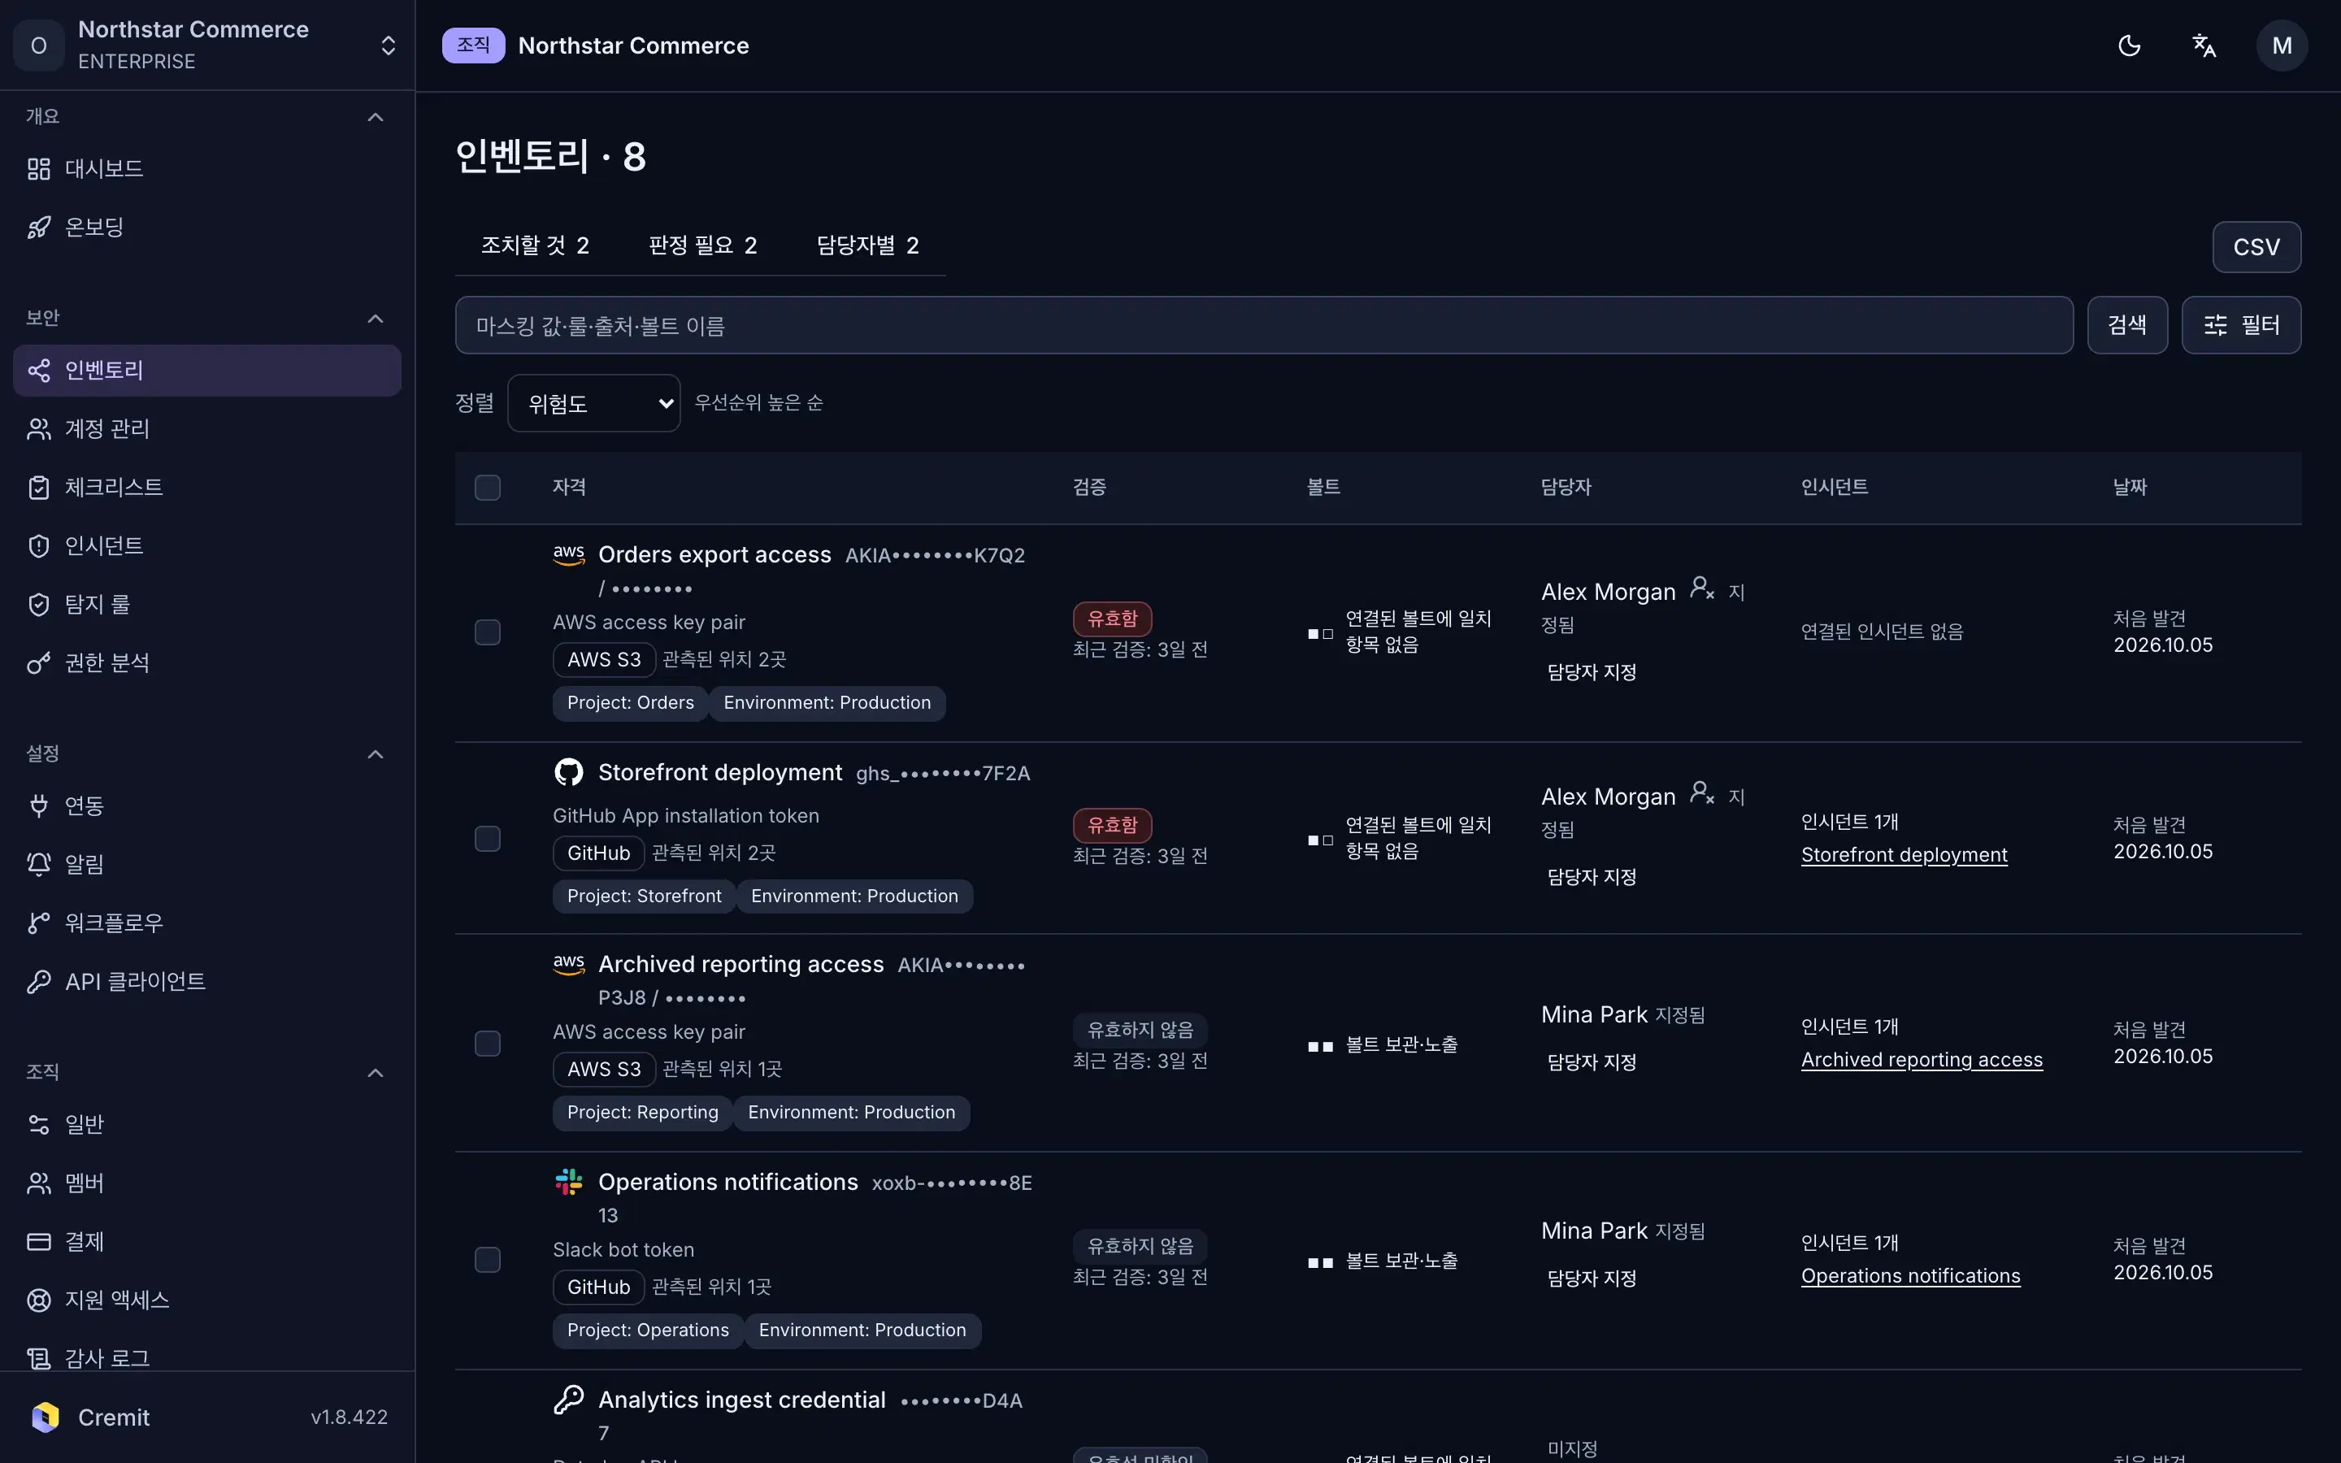
Task: Open the Storefront deployment incident link
Action: [1904, 854]
